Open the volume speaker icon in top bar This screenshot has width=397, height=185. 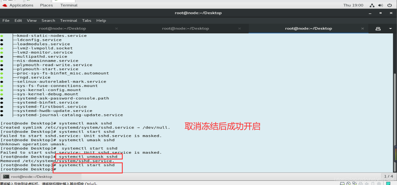380,5
